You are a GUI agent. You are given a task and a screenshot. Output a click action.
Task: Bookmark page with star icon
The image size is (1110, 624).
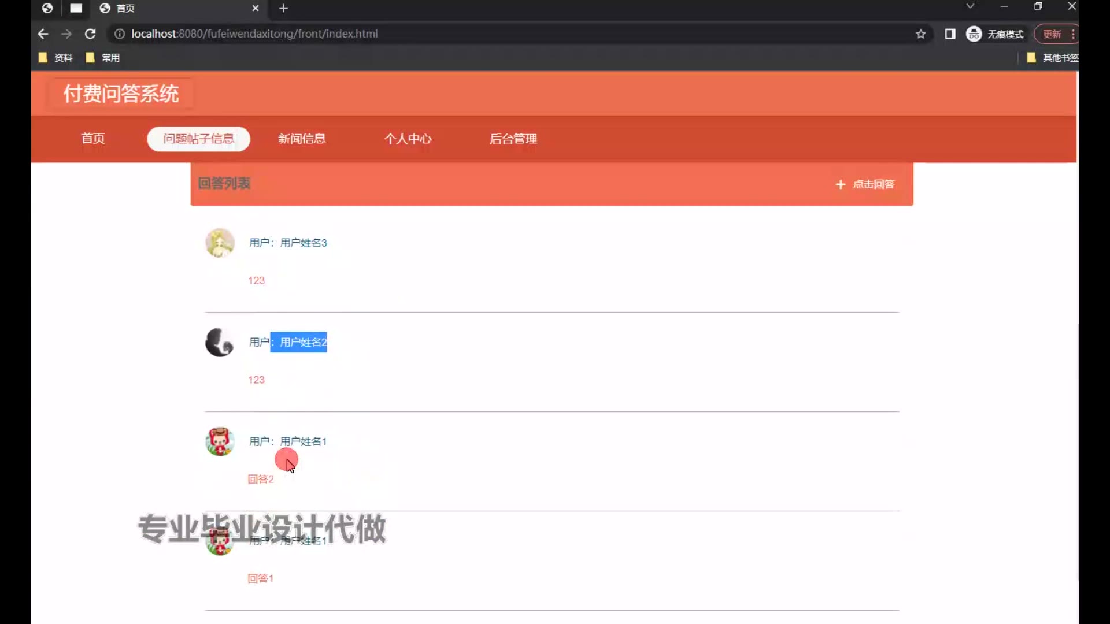[x=920, y=34]
